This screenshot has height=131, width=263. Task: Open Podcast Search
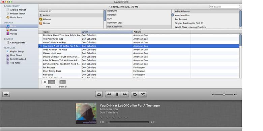tap(16, 13)
